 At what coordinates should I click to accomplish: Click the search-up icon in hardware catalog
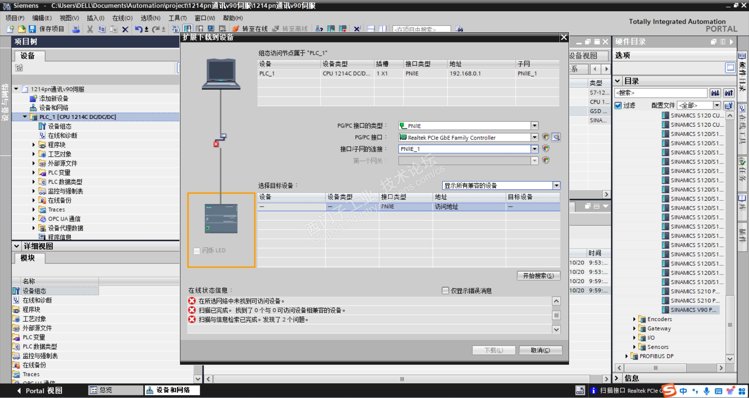click(729, 93)
